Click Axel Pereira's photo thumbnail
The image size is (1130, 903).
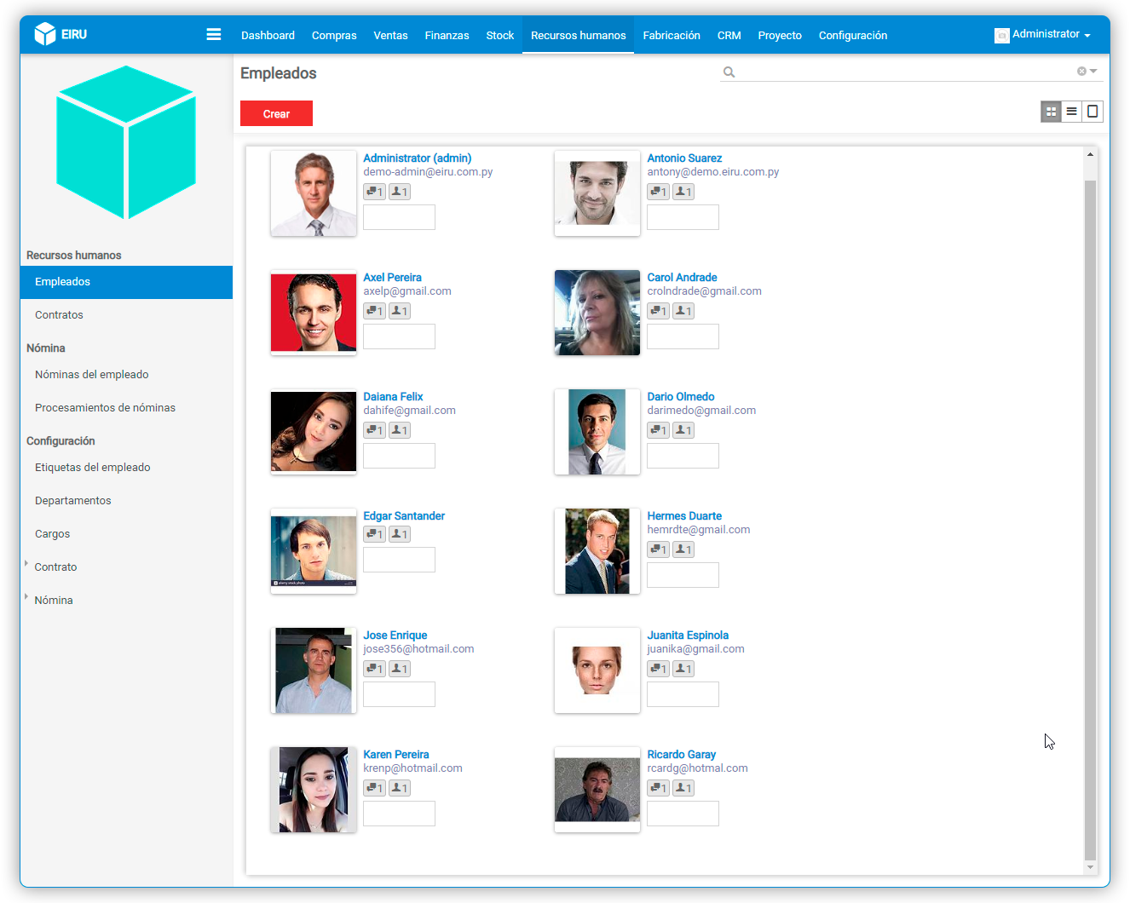(x=314, y=313)
